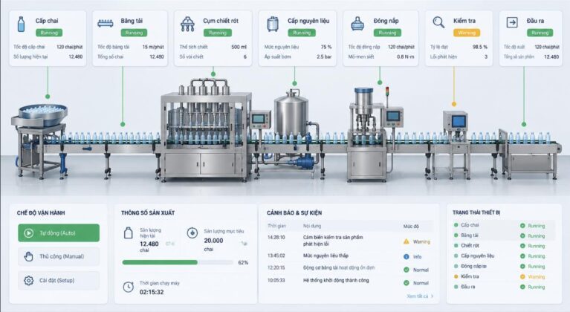The image size is (570, 312).
Task: Click the green check icon in 10:05:33 row
Action: (x=407, y=282)
